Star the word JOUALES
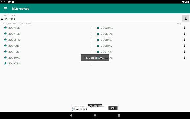Image resolution: width=190 pixels, height=119 pixels. click(x=5, y=28)
